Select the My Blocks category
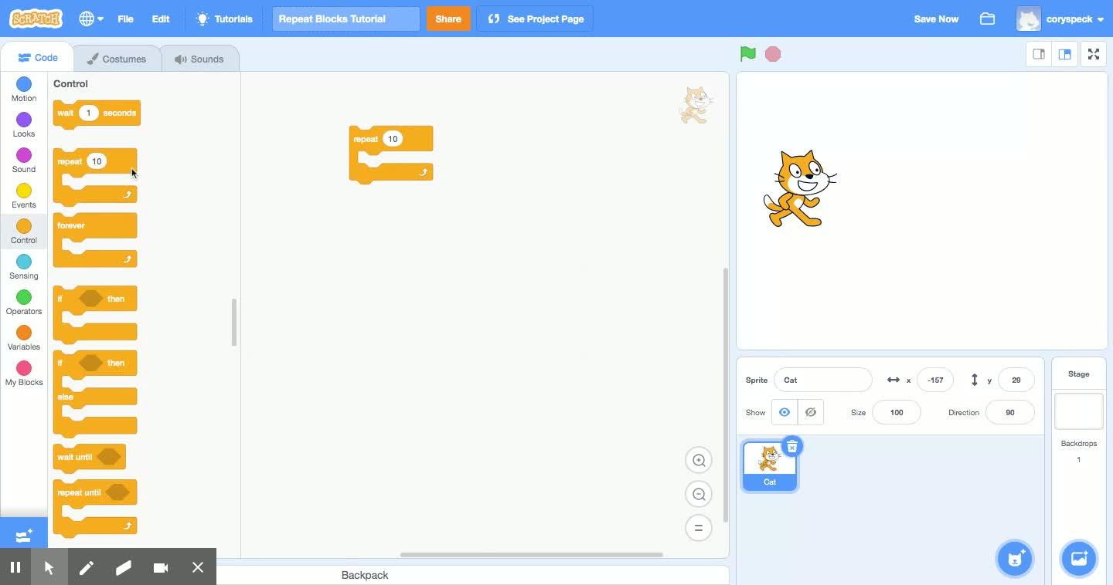Image resolution: width=1113 pixels, height=585 pixels. 24,374
